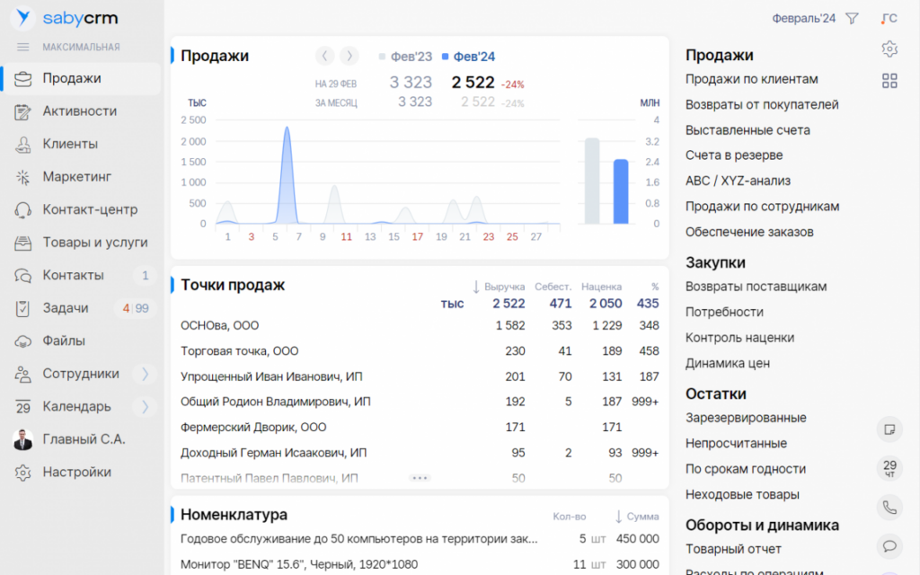Viewport: 920px width, 575px height.
Task: Open Товары и услуги section
Action: [x=81, y=243]
